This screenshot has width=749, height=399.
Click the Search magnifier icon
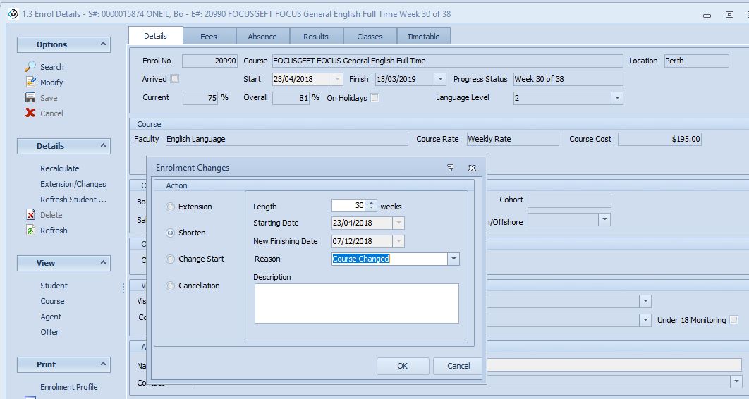pyautogui.click(x=30, y=66)
